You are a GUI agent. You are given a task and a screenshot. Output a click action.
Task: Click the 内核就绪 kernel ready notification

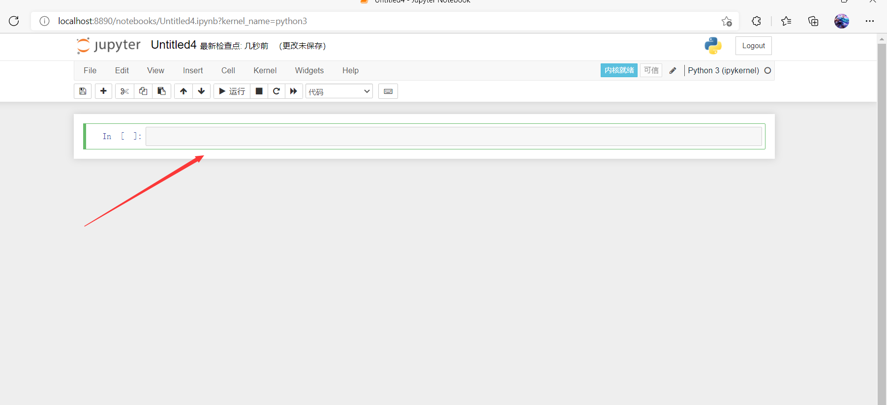(x=619, y=70)
